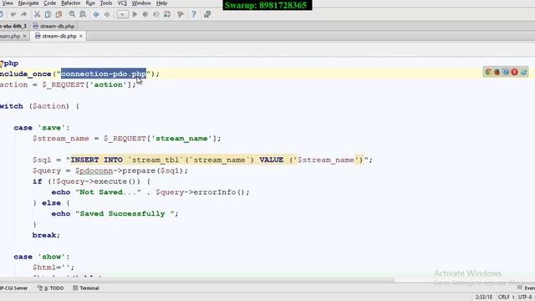Click the Undo arrow in toolbar
535x301 pixels.
13,14
